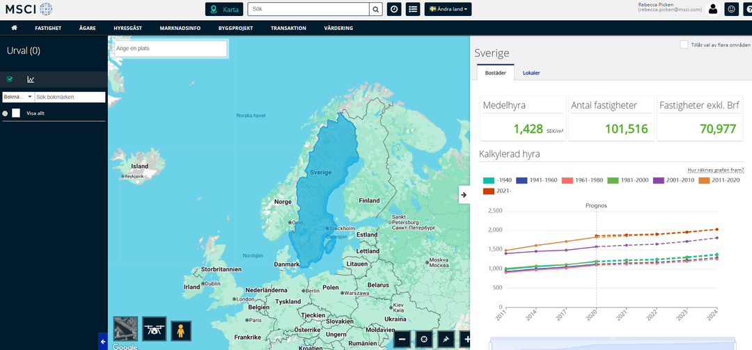Open the history clock icon
752x350 pixels.
click(394, 9)
